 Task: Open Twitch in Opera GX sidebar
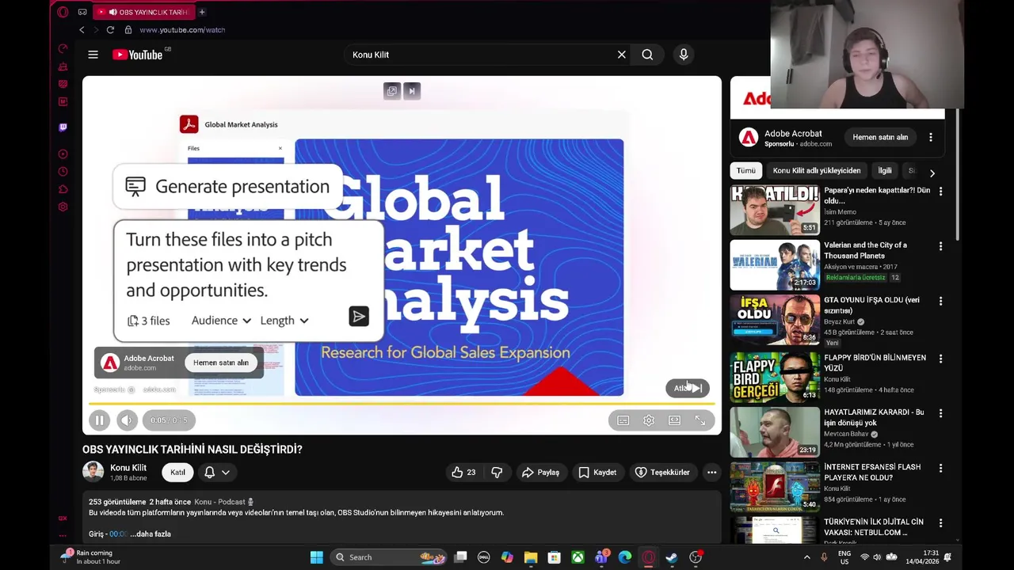tap(63, 127)
